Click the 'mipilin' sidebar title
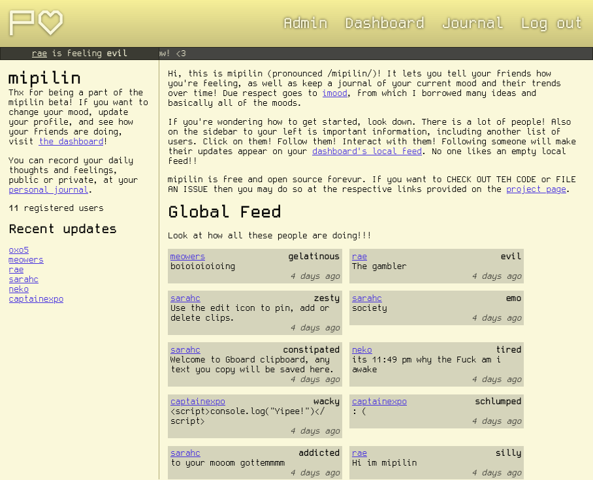The height and width of the screenshot is (480, 593). tap(44, 78)
